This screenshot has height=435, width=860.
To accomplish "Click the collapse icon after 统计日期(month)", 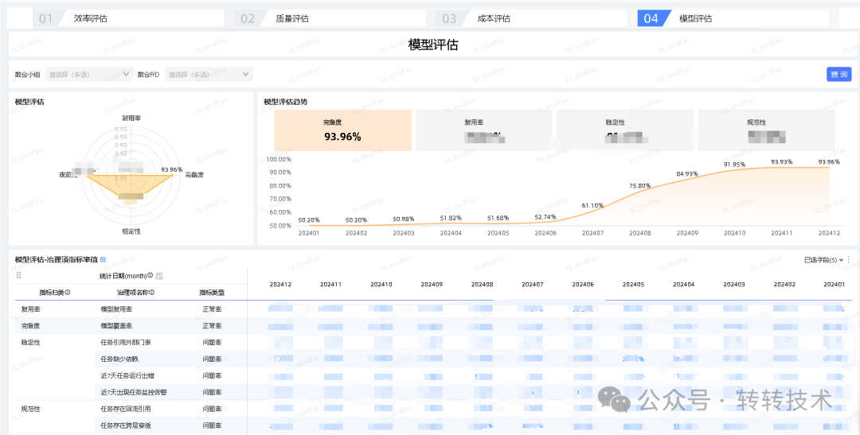I will click(x=159, y=276).
